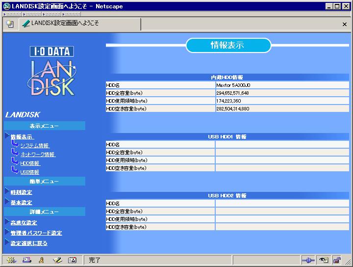Click the triangle beside 設定選択に戻る
This screenshot has height=267, width=353.
(x=7, y=242)
